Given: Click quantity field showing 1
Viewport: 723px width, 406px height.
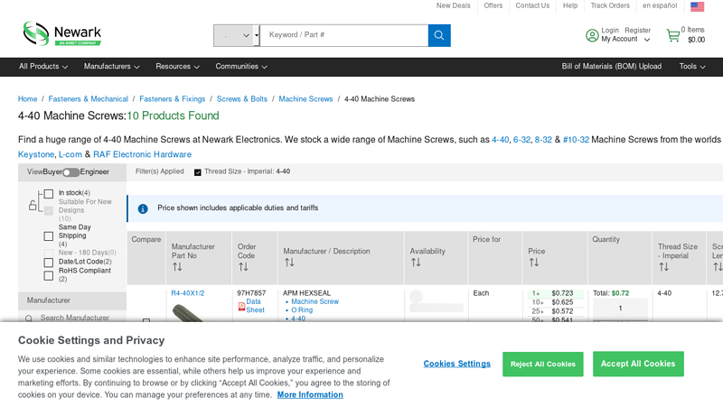Looking at the screenshot, I should point(620,309).
